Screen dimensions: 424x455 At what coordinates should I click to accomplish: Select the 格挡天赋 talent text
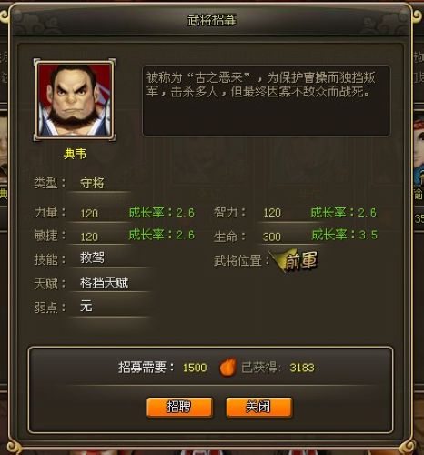click(x=105, y=283)
